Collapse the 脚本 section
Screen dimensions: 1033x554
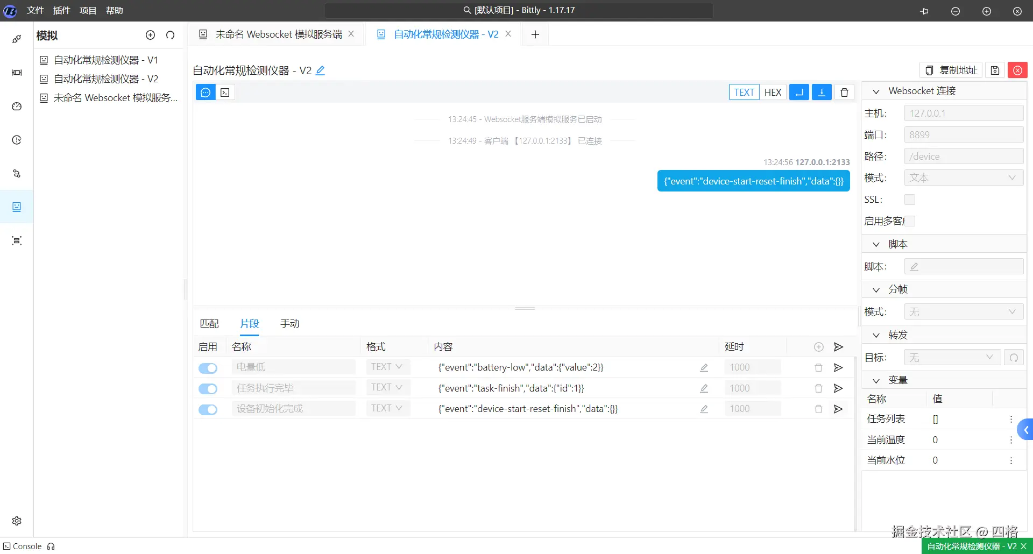tap(876, 245)
